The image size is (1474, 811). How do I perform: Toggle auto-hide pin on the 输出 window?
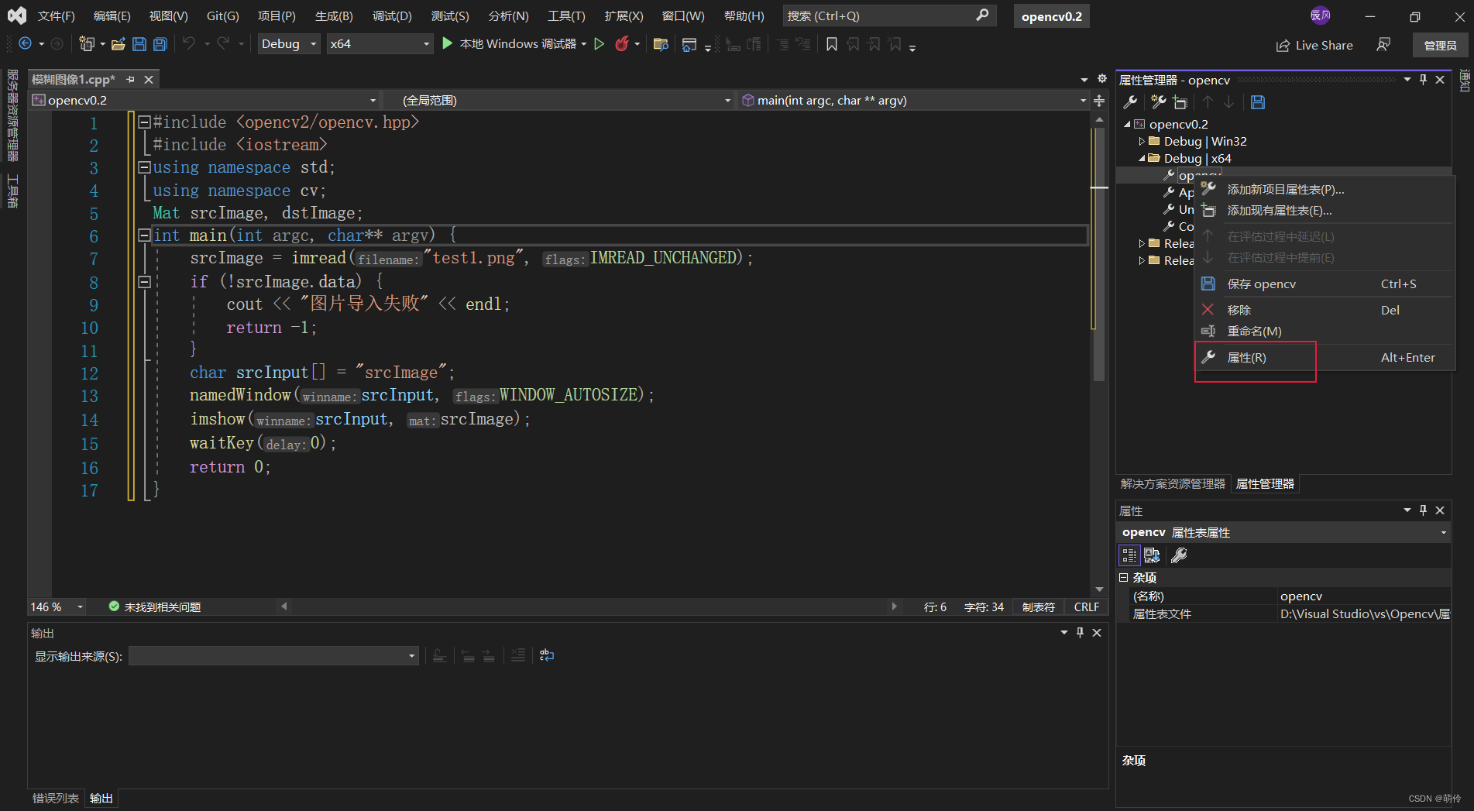(x=1079, y=632)
